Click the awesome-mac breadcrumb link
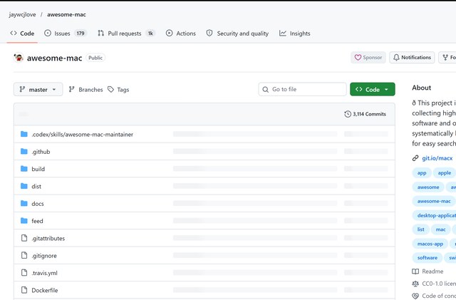 (66, 14)
